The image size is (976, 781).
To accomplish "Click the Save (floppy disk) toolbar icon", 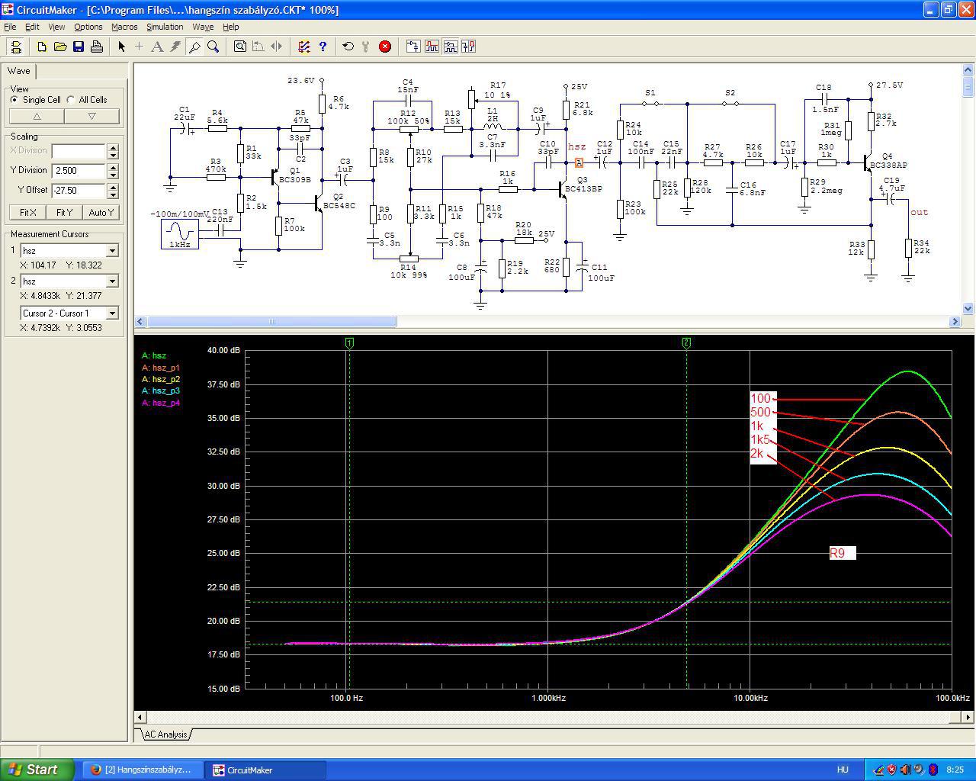I will (79, 47).
